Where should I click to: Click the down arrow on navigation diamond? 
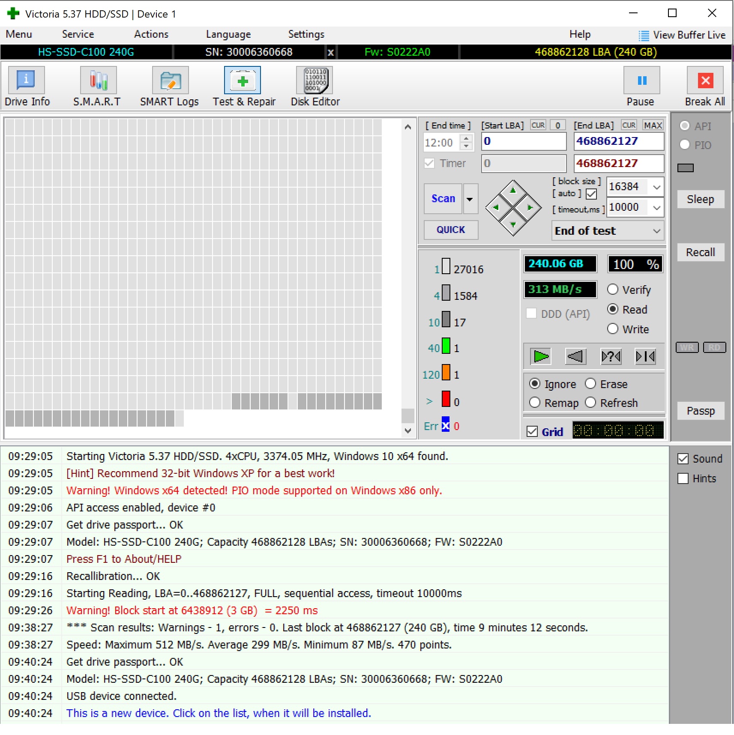[513, 224]
